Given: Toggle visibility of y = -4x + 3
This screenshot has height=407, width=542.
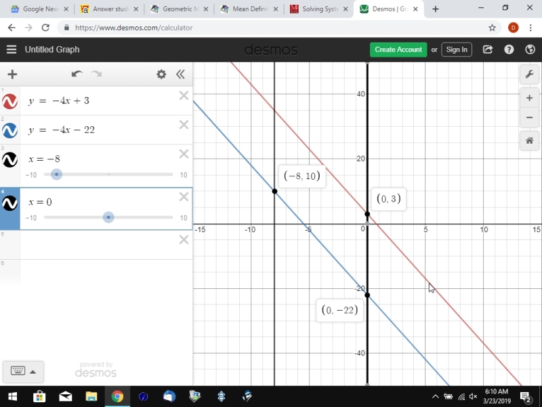Looking at the screenshot, I should [9, 101].
